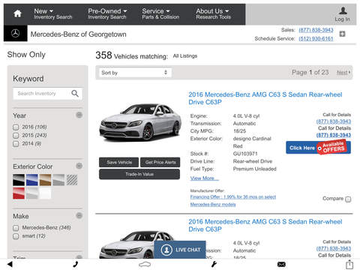Select the gray exterior color swatch

(58, 180)
